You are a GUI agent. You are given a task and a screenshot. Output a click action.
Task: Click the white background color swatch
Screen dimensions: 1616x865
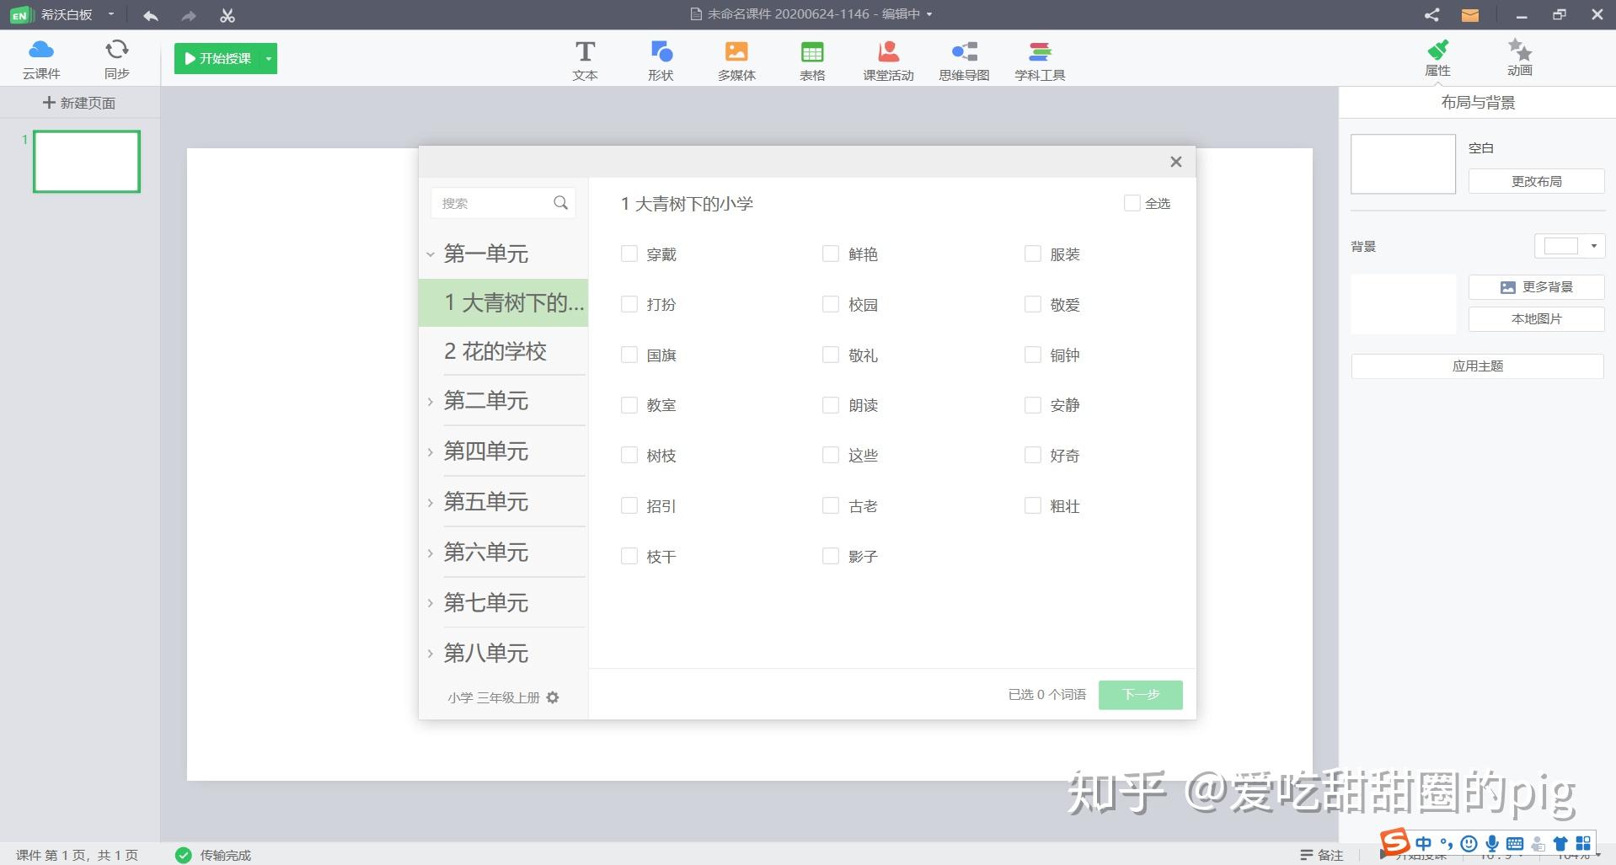coord(1560,246)
